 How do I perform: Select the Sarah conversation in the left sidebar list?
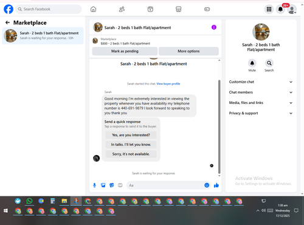[43, 36]
